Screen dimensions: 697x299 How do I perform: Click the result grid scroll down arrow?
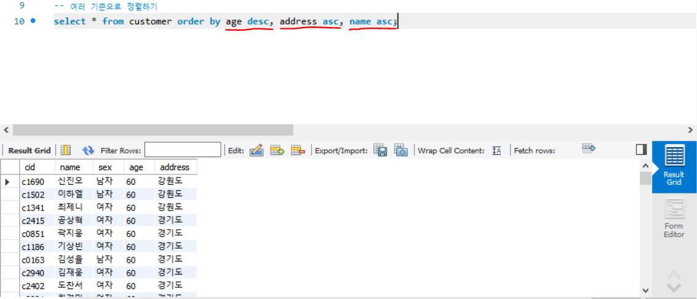pos(645,290)
